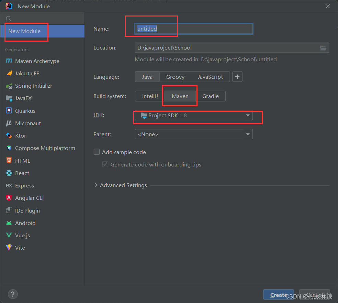The width and height of the screenshot is (338, 303).
Task: Open Compose Multiplatform generator entry
Action: click(42, 148)
